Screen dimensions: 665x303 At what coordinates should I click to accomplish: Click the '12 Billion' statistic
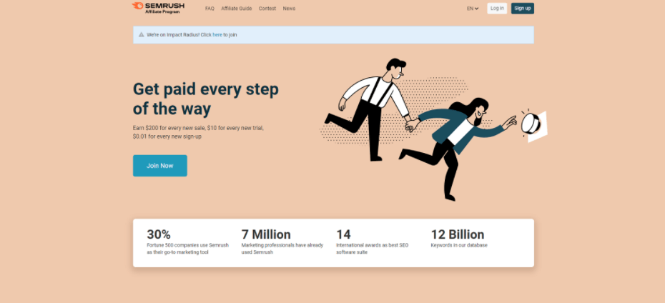pos(457,234)
